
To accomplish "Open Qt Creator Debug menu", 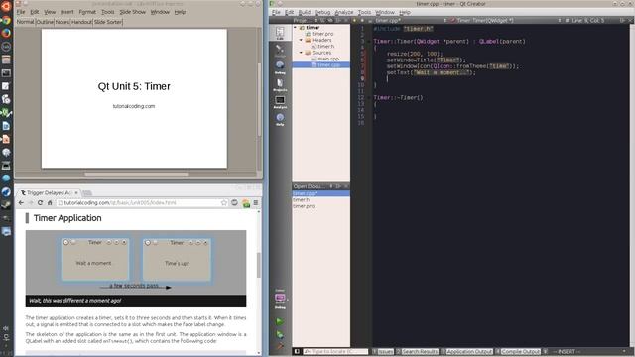I will pyautogui.click(x=322, y=13).
